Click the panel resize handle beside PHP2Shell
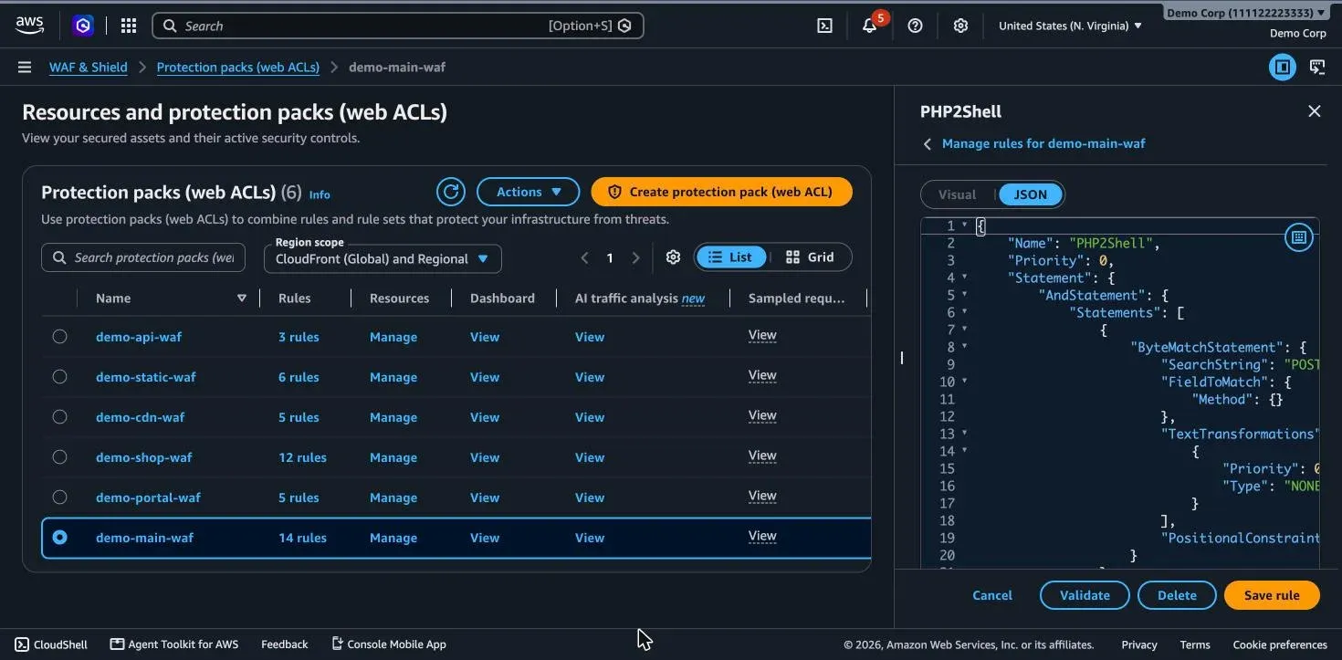The image size is (1342, 660). click(901, 357)
